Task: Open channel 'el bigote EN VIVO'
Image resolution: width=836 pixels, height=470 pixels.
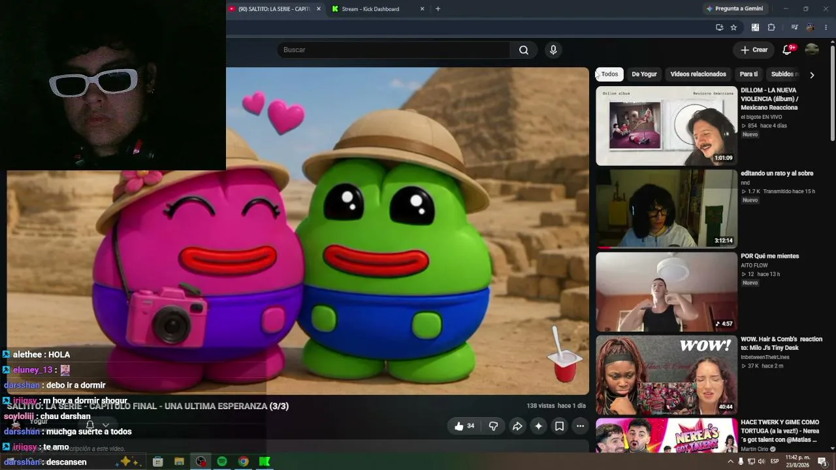Action: pos(762,117)
